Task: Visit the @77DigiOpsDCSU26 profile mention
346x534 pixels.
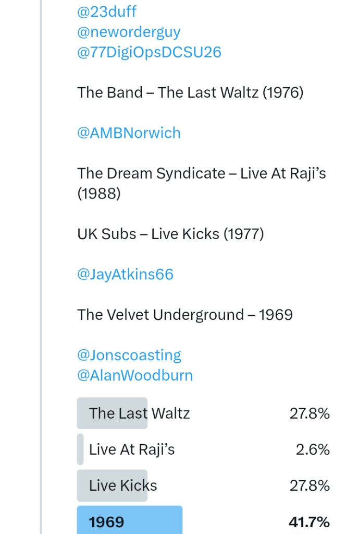Action: click(149, 52)
